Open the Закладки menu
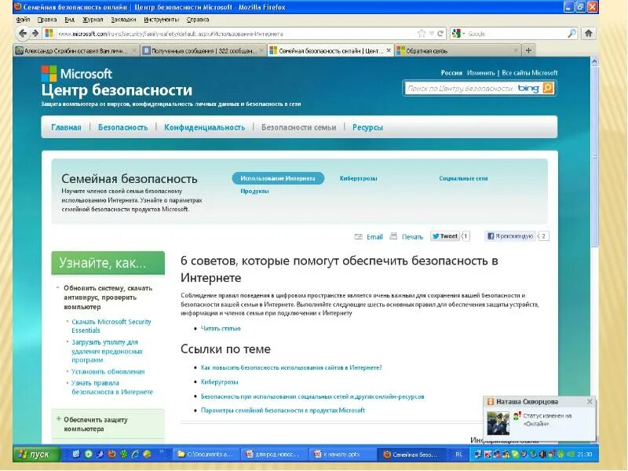 pyautogui.click(x=123, y=19)
